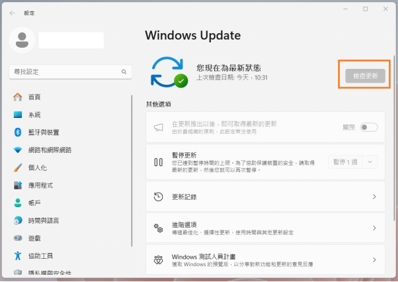Select 時間與語言 label in sidebar

pos(44,220)
